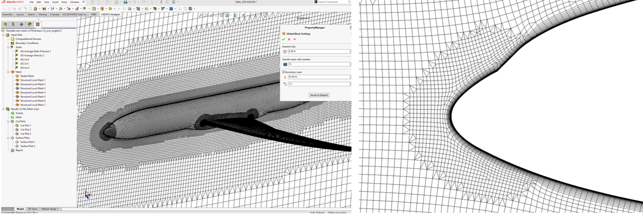
Task: Open the Edit menu
Action: pyautogui.click(x=39, y=2)
